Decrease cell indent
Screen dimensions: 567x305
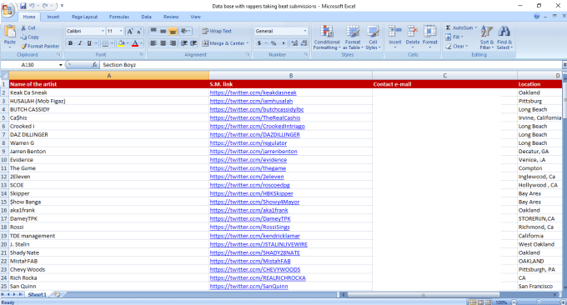click(x=184, y=43)
